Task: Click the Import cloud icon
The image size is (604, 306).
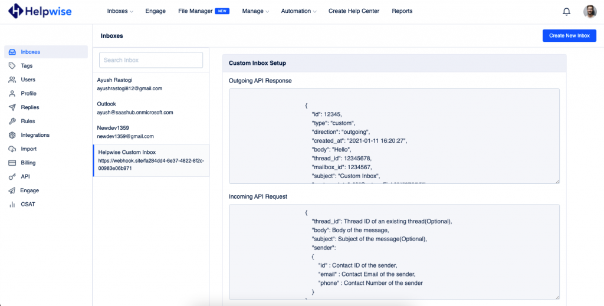Action: click(x=12, y=149)
